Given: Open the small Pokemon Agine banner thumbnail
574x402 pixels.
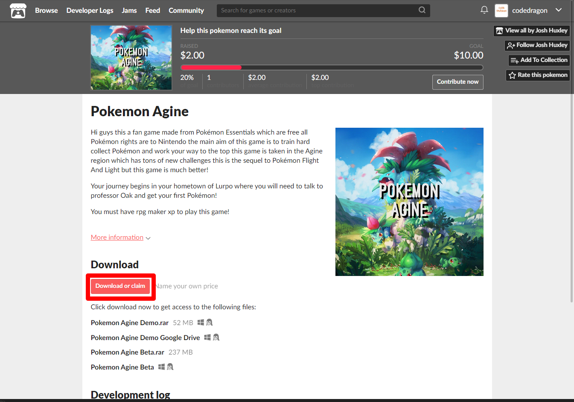Looking at the screenshot, I should (131, 58).
